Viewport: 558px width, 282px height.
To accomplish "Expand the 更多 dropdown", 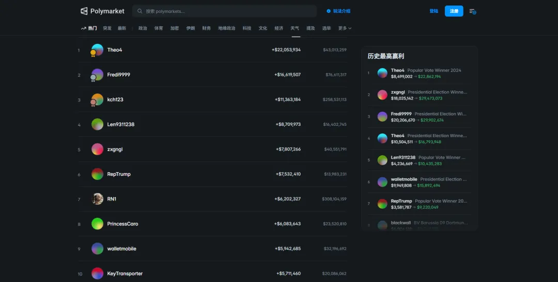I will (345, 28).
